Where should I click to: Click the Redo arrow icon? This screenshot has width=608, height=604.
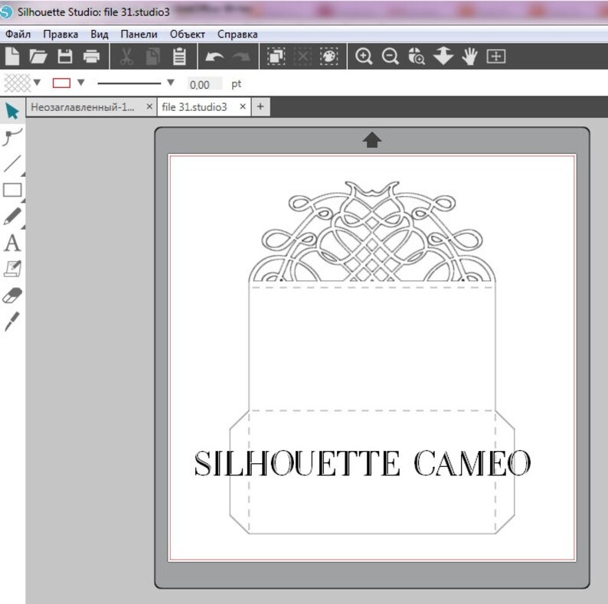[x=241, y=57]
